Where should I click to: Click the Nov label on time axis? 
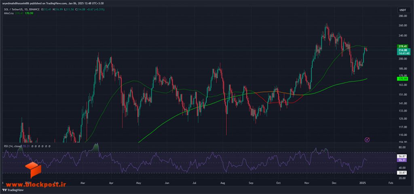pyautogui.click(x=307, y=183)
